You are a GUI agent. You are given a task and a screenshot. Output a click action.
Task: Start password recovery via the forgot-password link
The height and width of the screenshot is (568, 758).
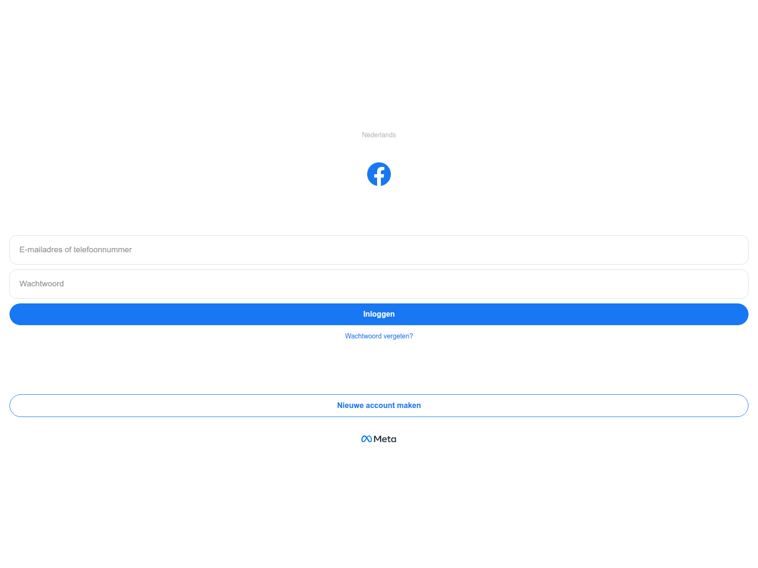coord(379,336)
